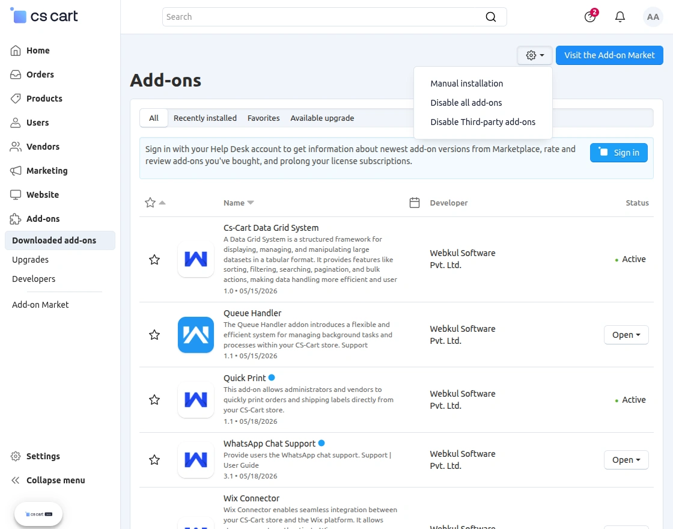Favorite the Cs-Cart Data Grid System add-on
673x529 pixels.
pyautogui.click(x=154, y=259)
